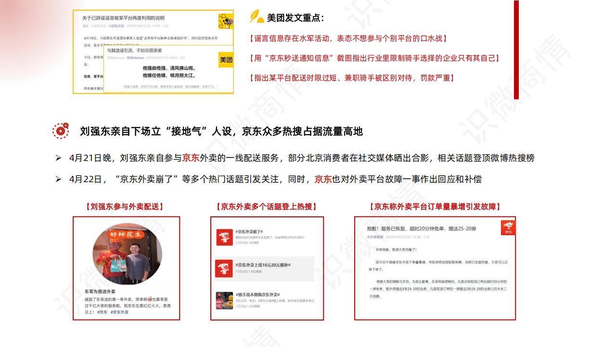Open the rider photo beside #骑手说不愿跑京东外卖#
Image resolution: width=616 pixels, height=347 pixels.
click(224, 300)
